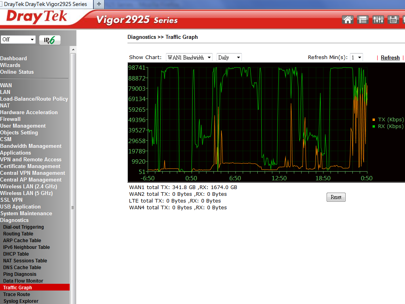The image size is (405, 304).
Task: Open Trace Route page
Action: [17, 294]
